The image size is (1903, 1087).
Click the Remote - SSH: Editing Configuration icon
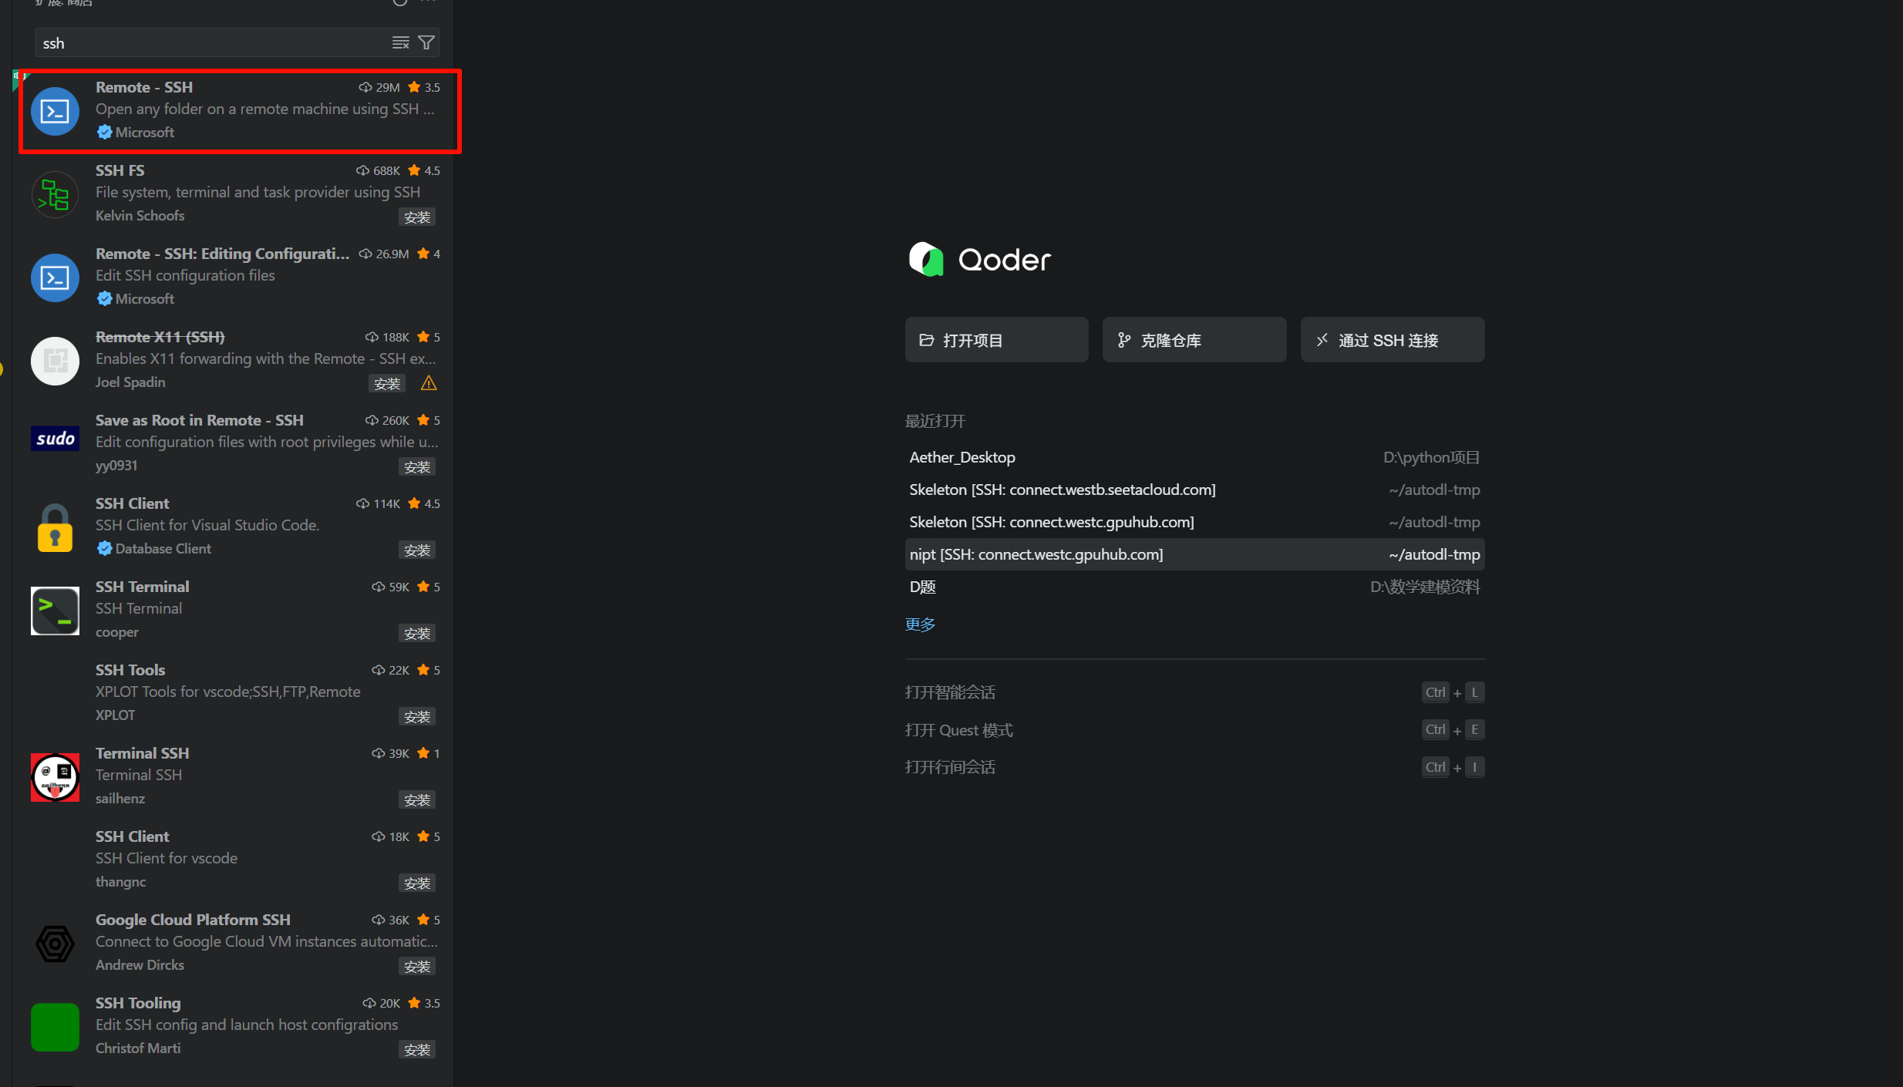click(55, 278)
